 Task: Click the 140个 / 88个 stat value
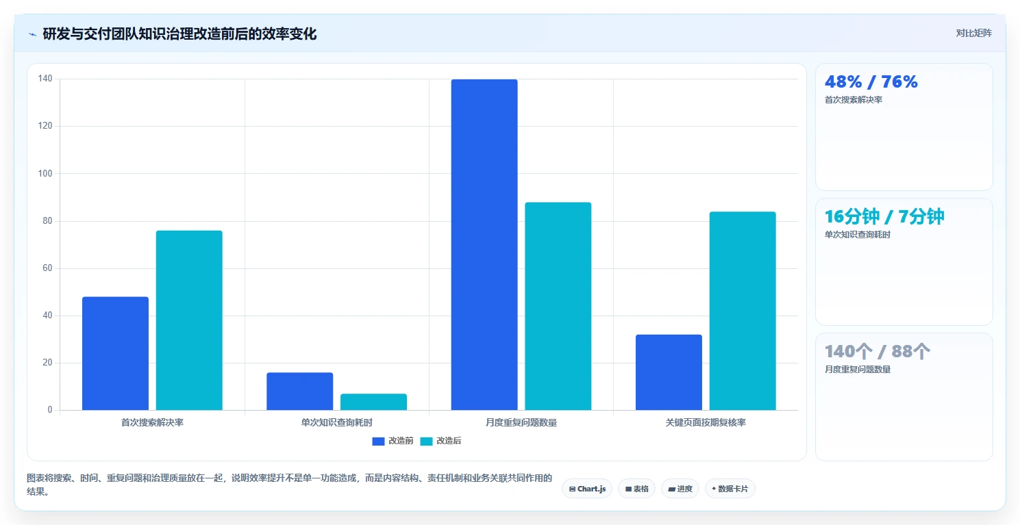tap(878, 351)
